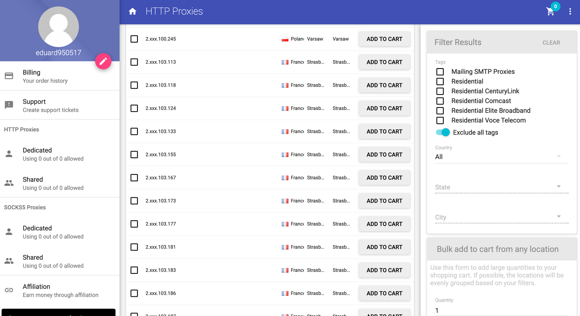This screenshot has width=580, height=316.
Task: Enable the Residential Comcast tag checkbox
Action: [x=440, y=101]
